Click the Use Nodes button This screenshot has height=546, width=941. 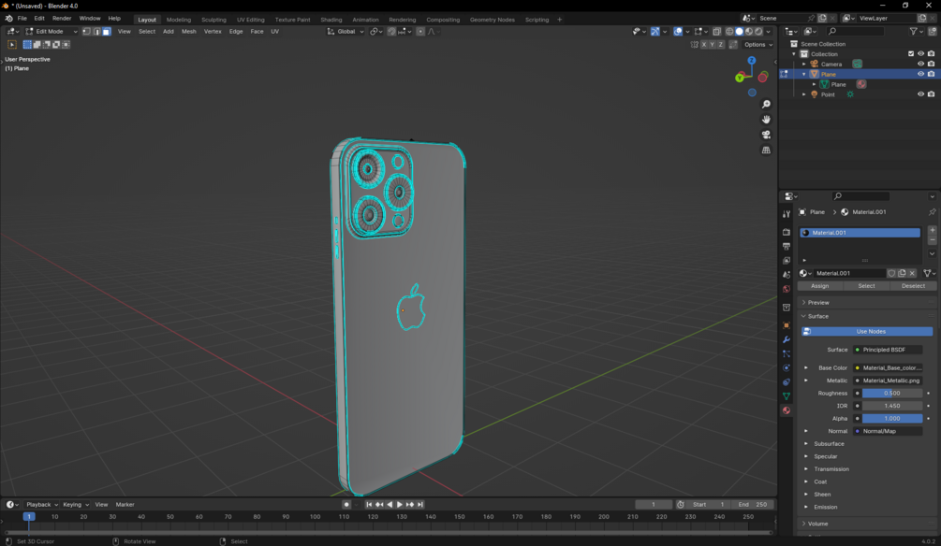[x=867, y=332]
